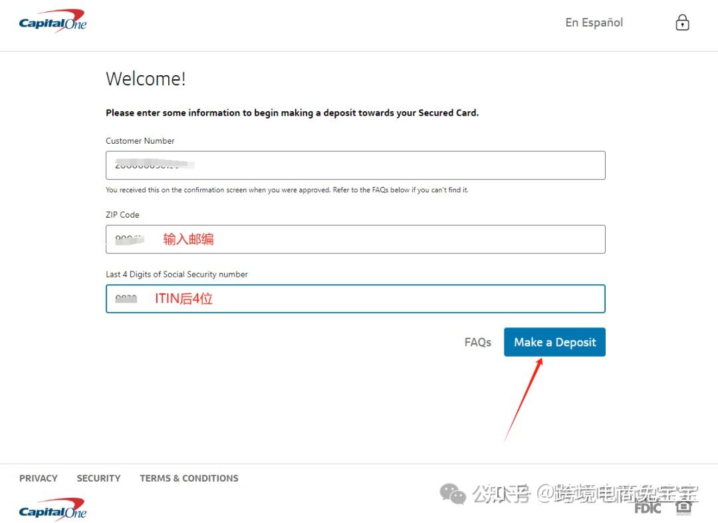
Task: Open the TERMS & CONDITIONS link
Action: pyautogui.click(x=189, y=478)
